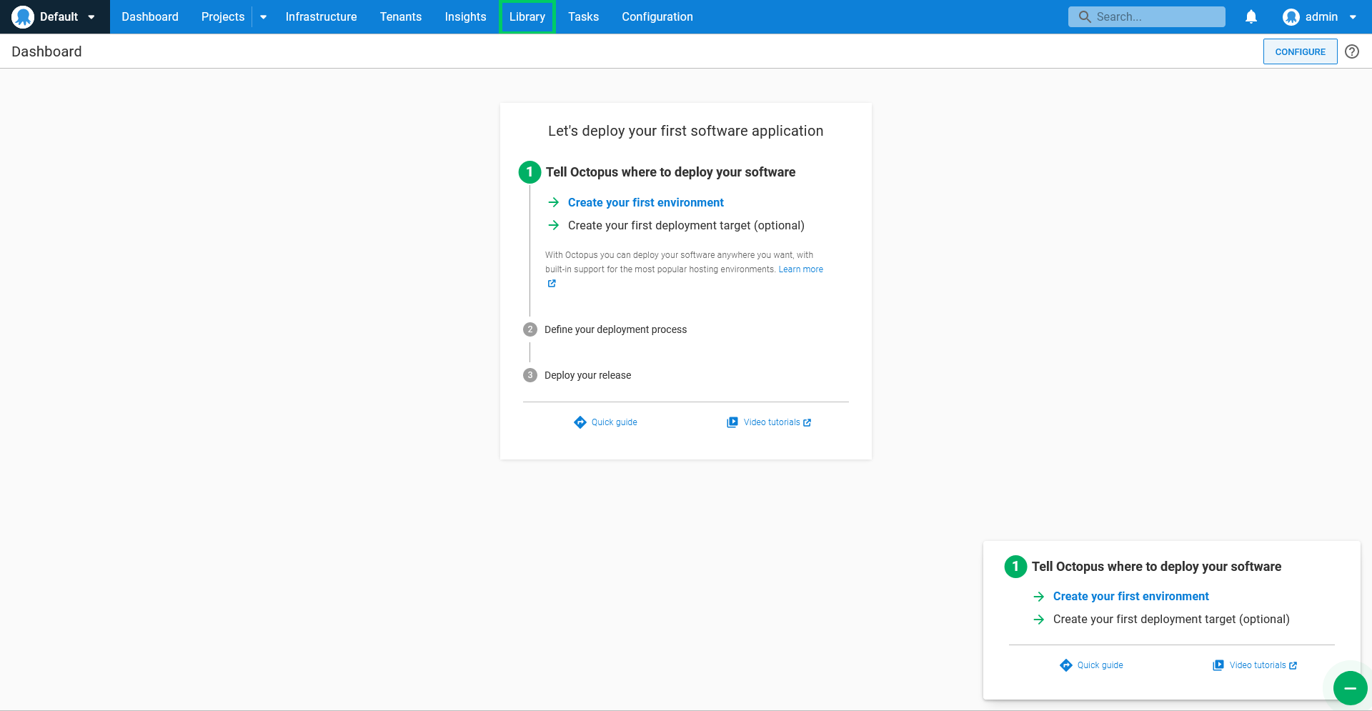Screen dimensions: 1372x711
Task: Click the step 2 numbered circle
Action: coord(530,329)
